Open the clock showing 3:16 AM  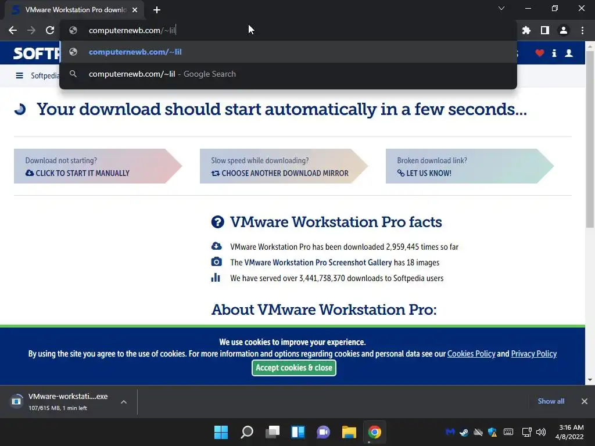pyautogui.click(x=569, y=432)
